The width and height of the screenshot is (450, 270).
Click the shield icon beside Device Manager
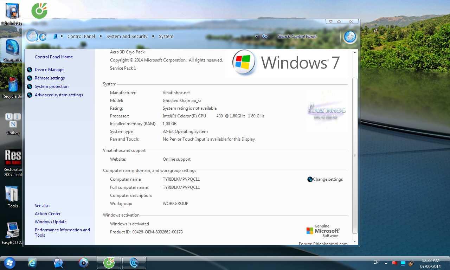[30, 70]
